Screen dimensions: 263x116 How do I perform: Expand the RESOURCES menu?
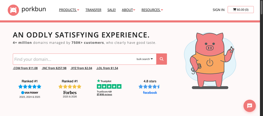152,10
